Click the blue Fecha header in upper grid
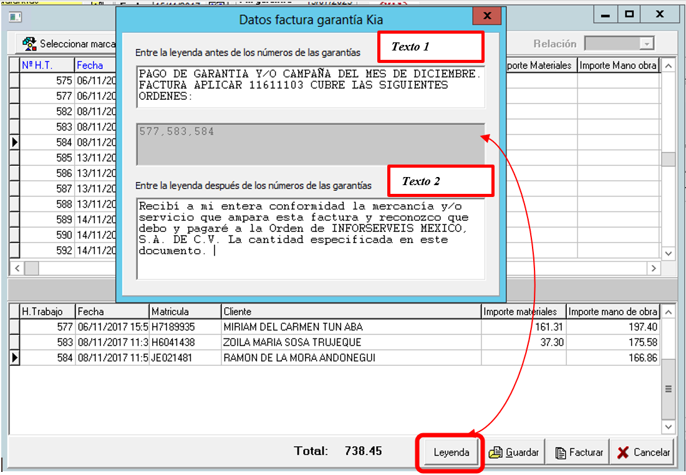The height and width of the screenshot is (475, 686). click(95, 65)
